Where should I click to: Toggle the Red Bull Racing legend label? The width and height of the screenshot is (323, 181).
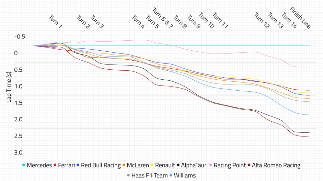[x=100, y=166]
